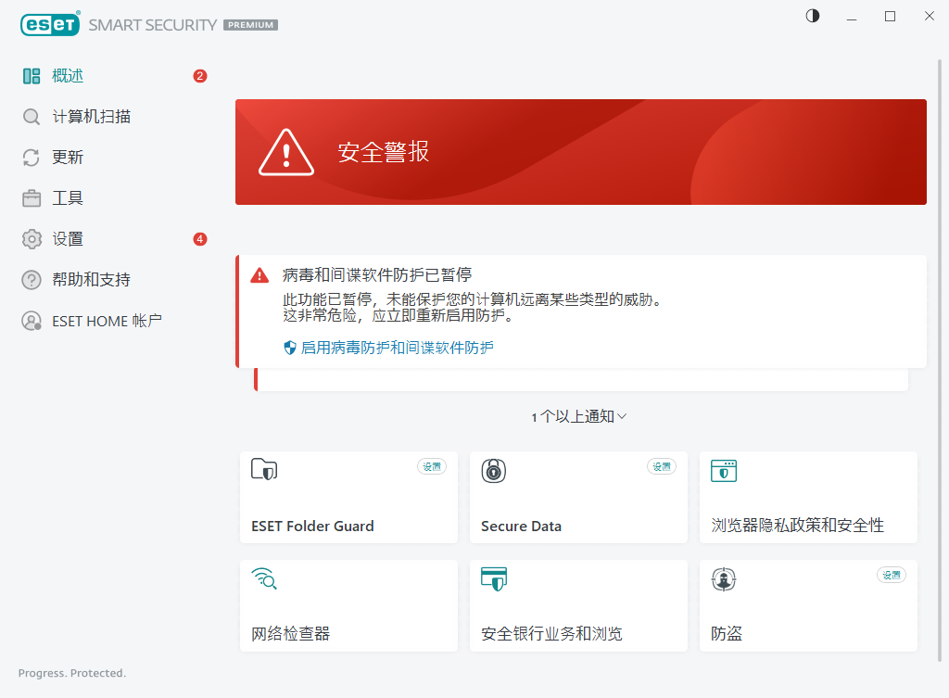Viewport: 949px width, 698px height.
Task: Select the 概述 (Overview) sidebar icon
Action: [x=31, y=75]
